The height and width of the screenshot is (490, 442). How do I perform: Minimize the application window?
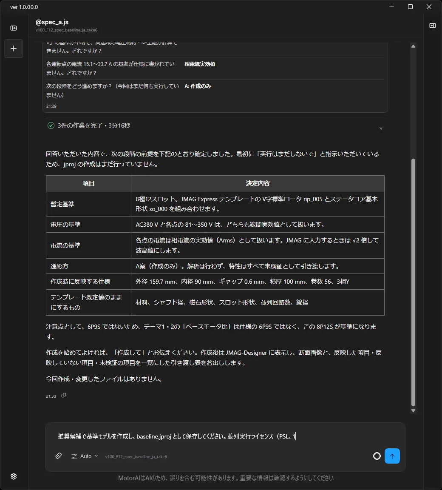tap(391, 6)
